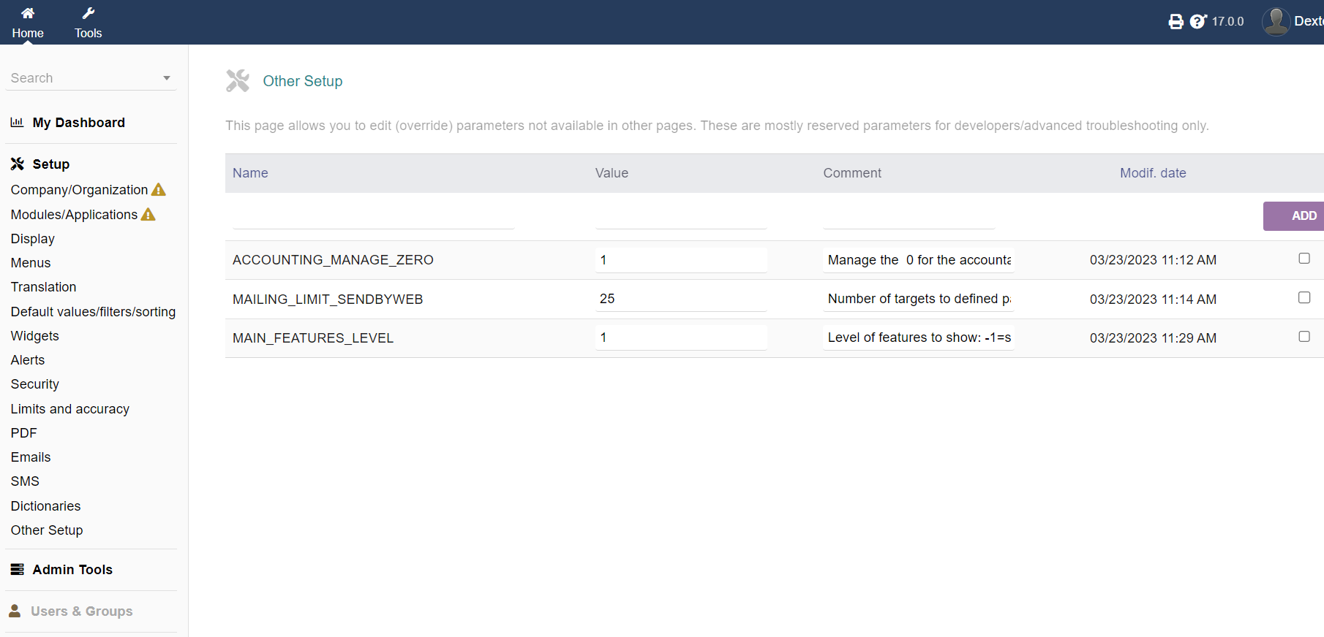Open Admin Tools menu section
The image size is (1324, 637).
[x=72, y=570]
